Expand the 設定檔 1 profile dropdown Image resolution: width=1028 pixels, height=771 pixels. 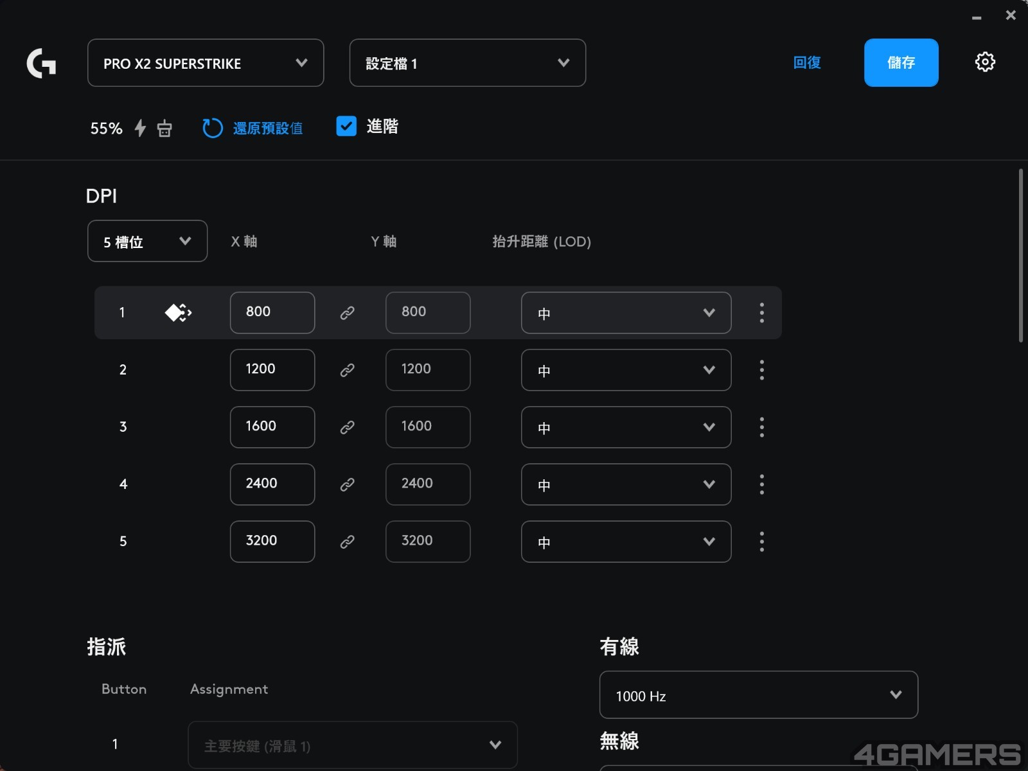[x=467, y=63]
